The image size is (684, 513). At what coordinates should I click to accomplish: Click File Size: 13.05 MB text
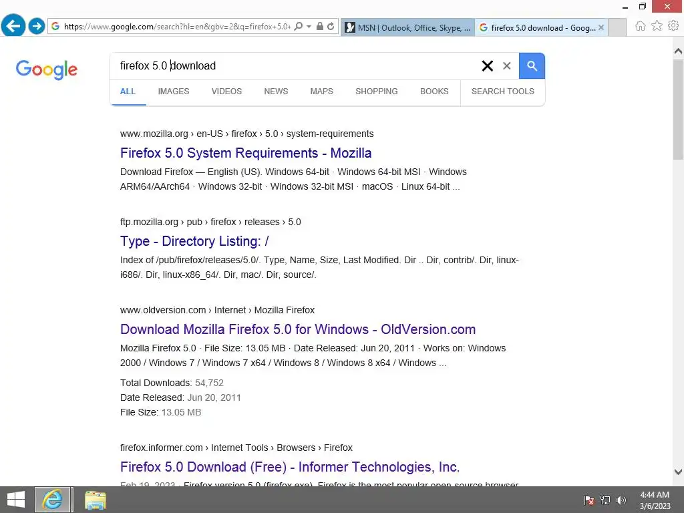pos(160,413)
